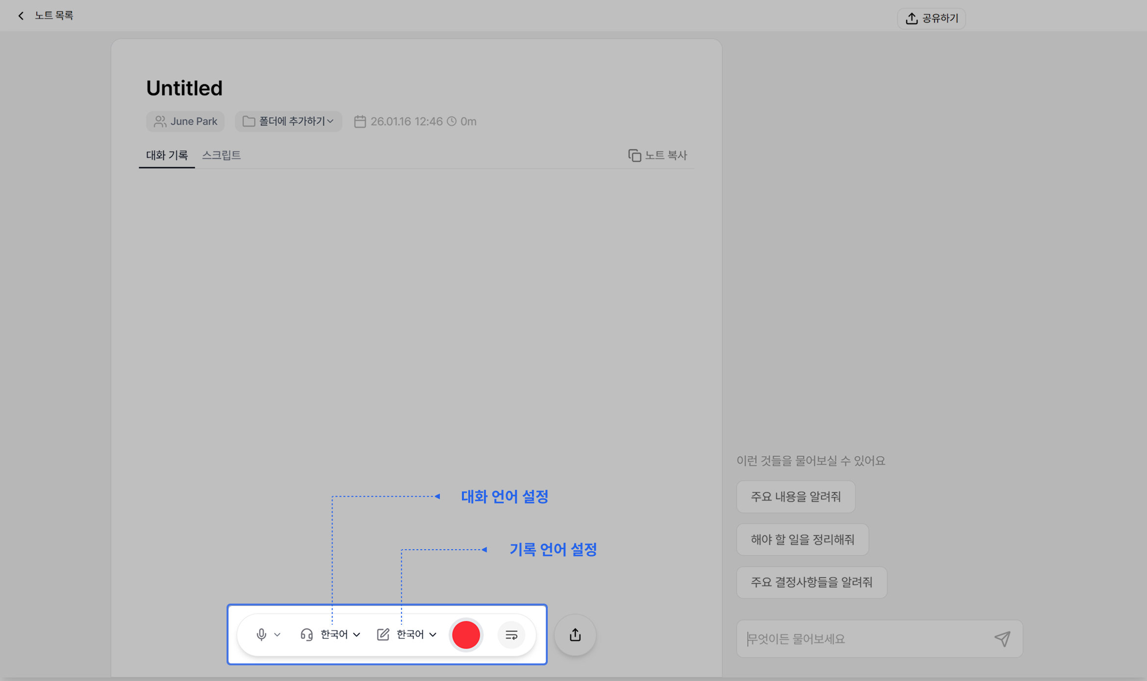Screen dimensions: 1147x681
Task: Open the conversation language 한국어 dropdown
Action: click(x=340, y=634)
